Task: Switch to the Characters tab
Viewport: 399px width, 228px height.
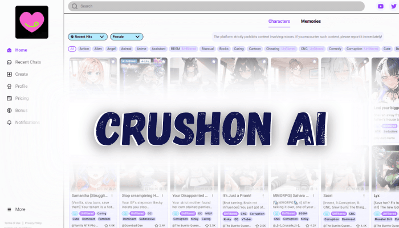Action: (279, 22)
